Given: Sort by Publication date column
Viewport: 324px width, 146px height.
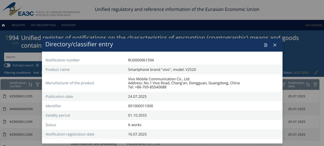Looking at the screenshot, I should (x=308, y=84).
